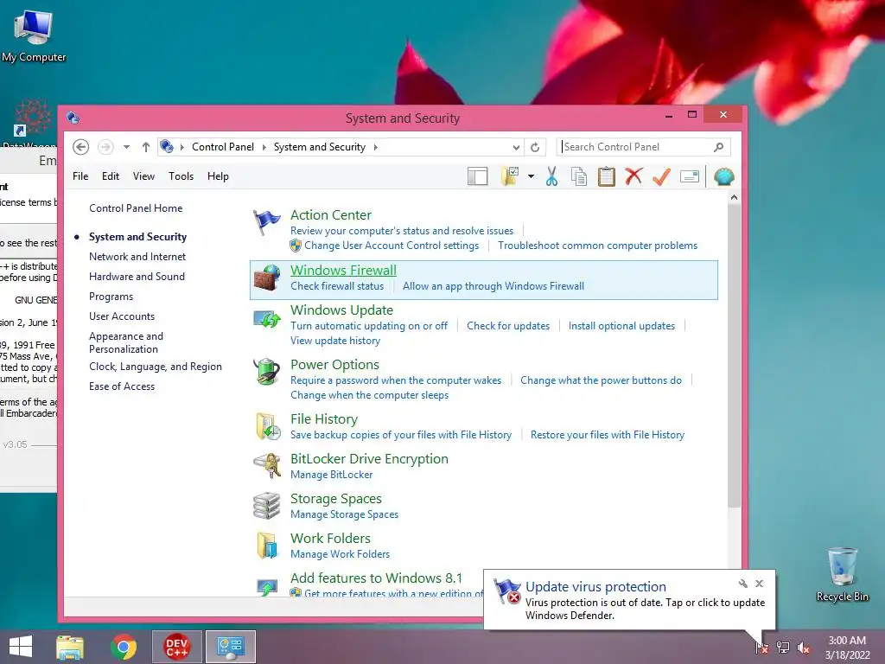
Task: Open Hardware and Sound category
Action: tap(137, 277)
